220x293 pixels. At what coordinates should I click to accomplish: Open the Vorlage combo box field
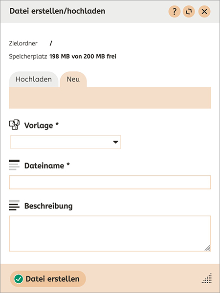click(x=66, y=142)
